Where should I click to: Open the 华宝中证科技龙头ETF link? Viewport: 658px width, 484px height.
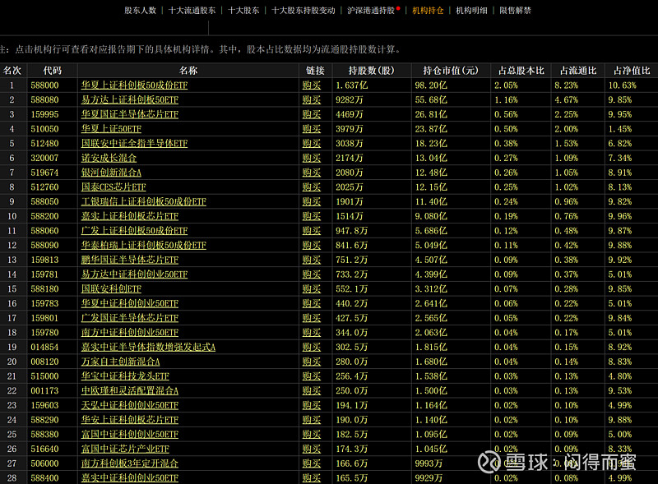(125, 376)
